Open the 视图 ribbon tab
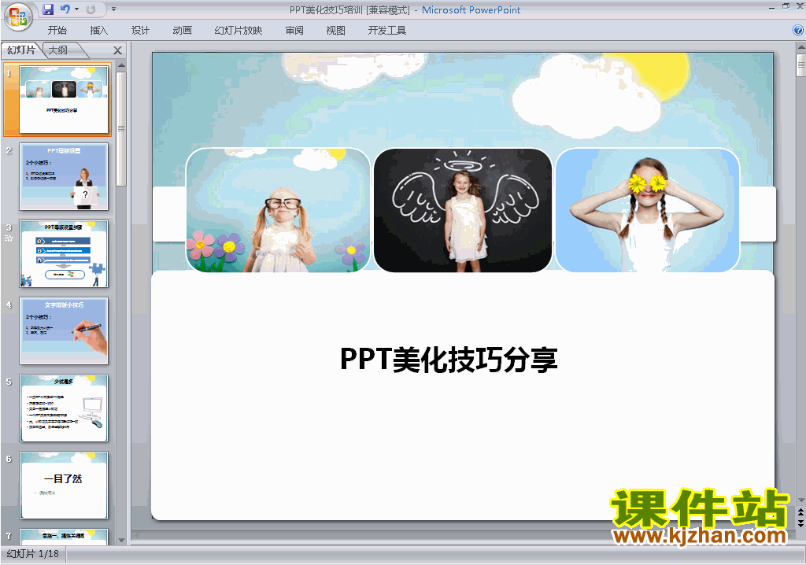This screenshot has width=806, height=565. coord(335,31)
